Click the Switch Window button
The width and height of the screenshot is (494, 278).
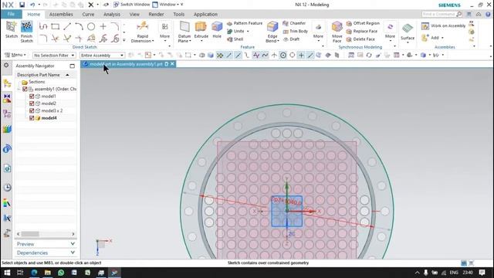[x=132, y=5]
